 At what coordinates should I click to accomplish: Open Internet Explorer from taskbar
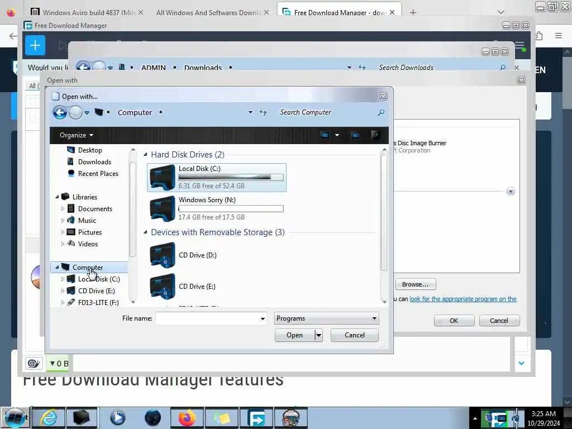49,418
